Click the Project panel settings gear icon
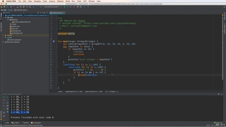The width and height of the screenshot is (226, 127). (44, 13)
